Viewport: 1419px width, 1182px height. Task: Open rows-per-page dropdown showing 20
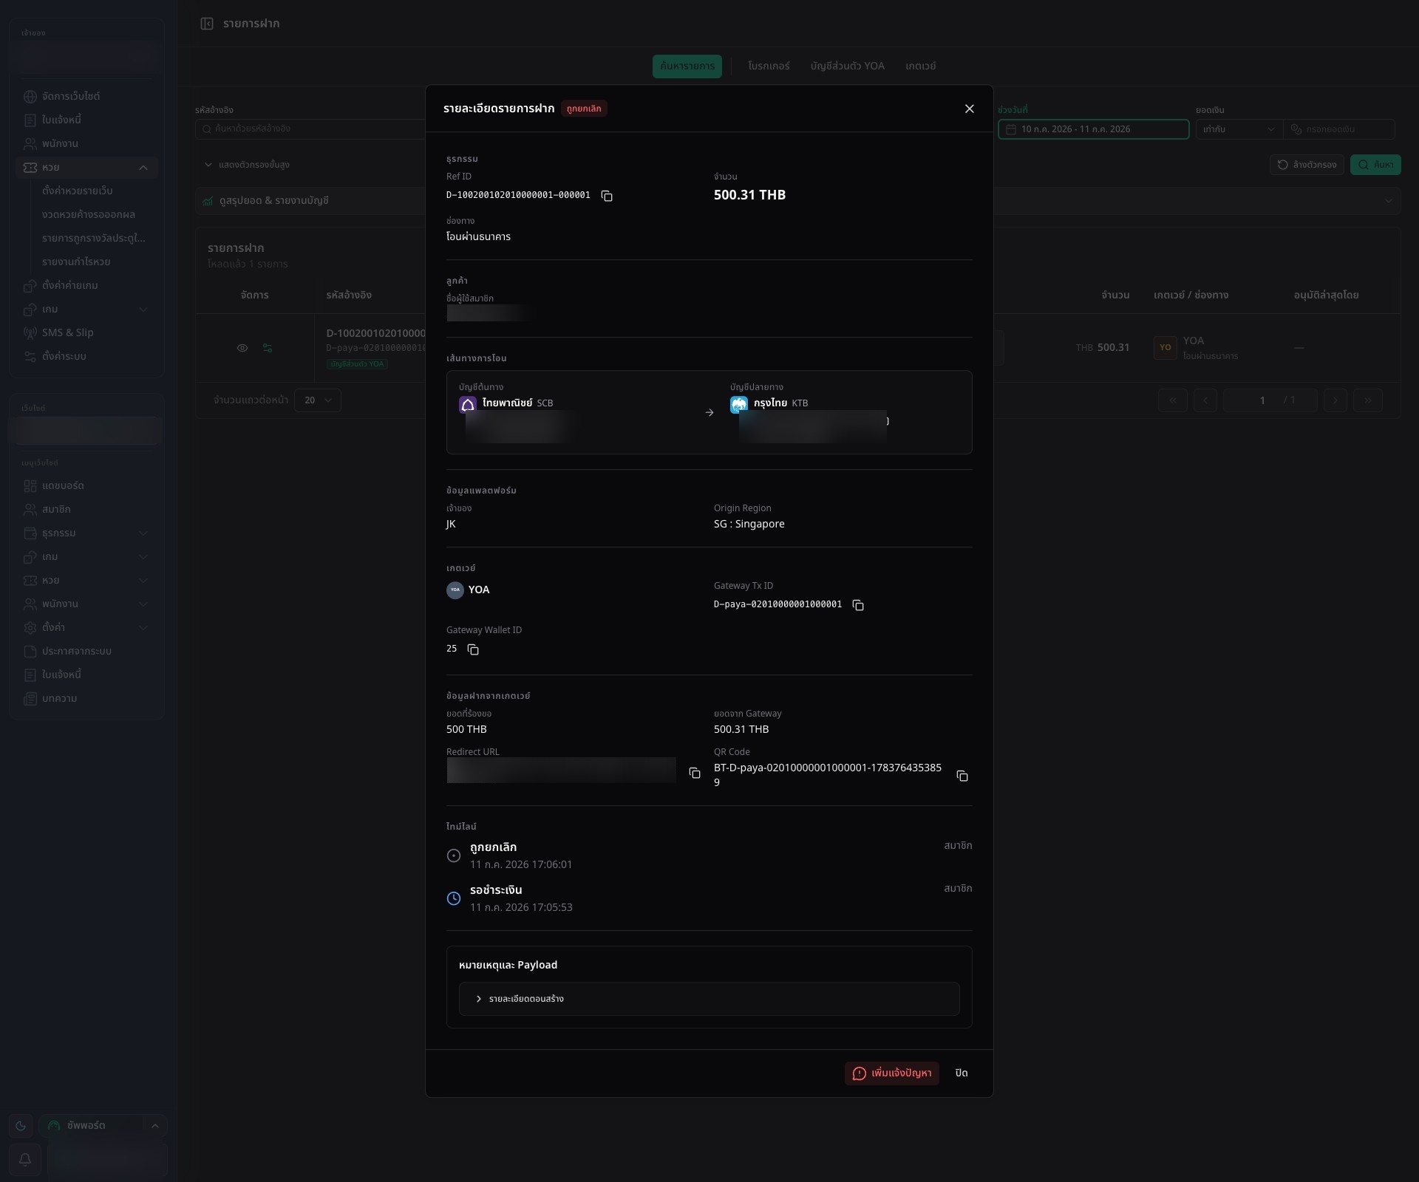pos(317,400)
